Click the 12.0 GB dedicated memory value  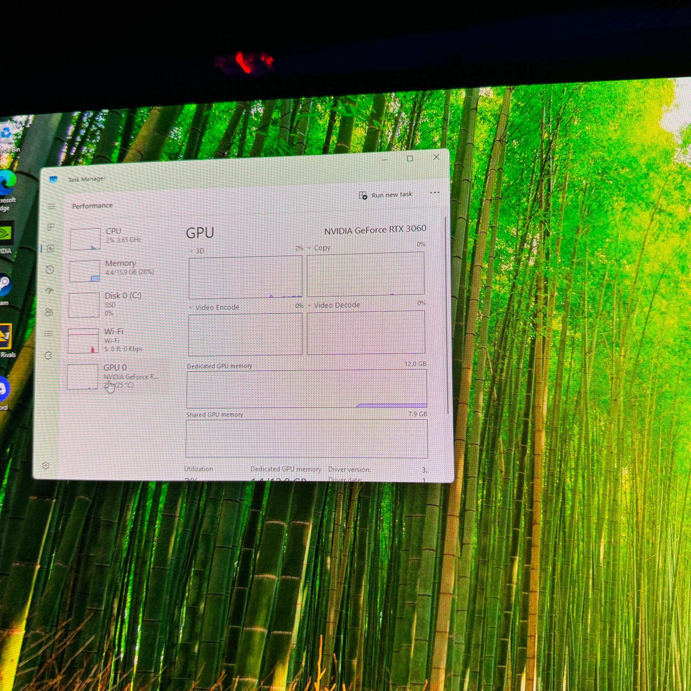415,364
